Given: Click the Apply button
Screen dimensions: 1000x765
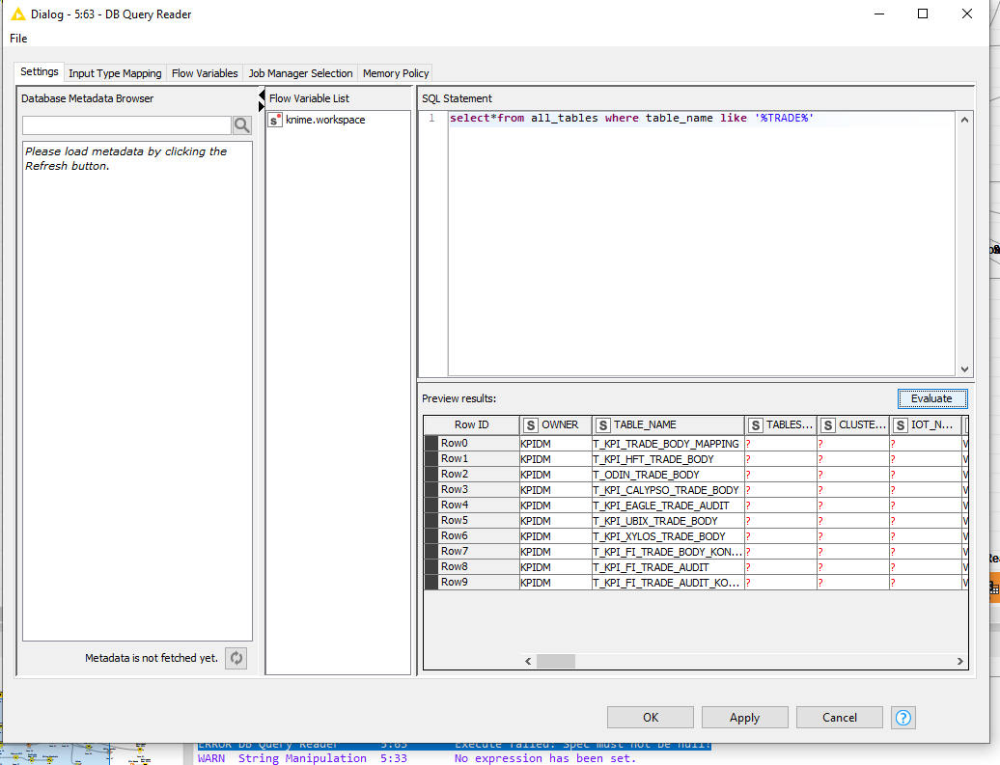Looking at the screenshot, I should point(744,717).
